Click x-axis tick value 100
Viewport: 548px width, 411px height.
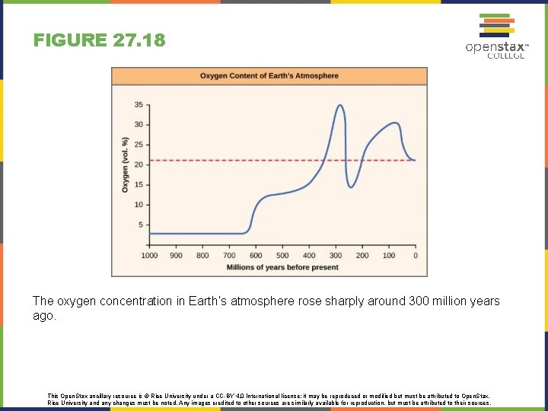tap(389, 256)
